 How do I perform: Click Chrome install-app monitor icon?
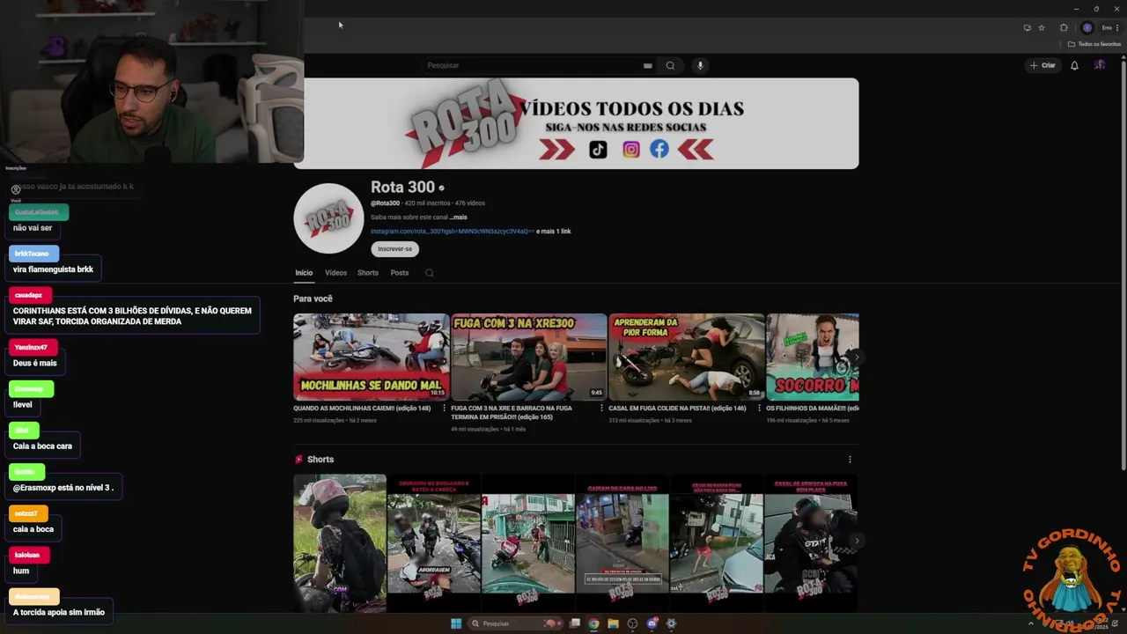point(1027,27)
